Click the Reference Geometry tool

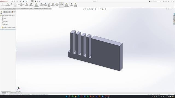pos(45,4)
